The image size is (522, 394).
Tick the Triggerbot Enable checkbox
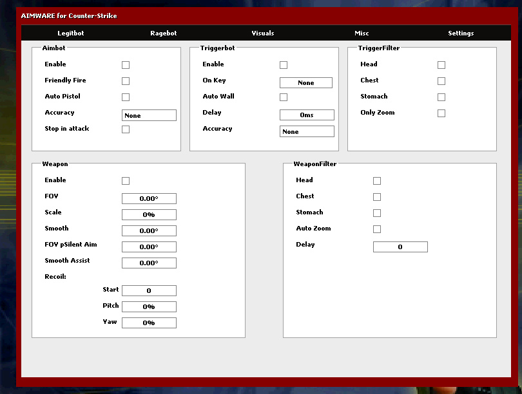coord(284,65)
